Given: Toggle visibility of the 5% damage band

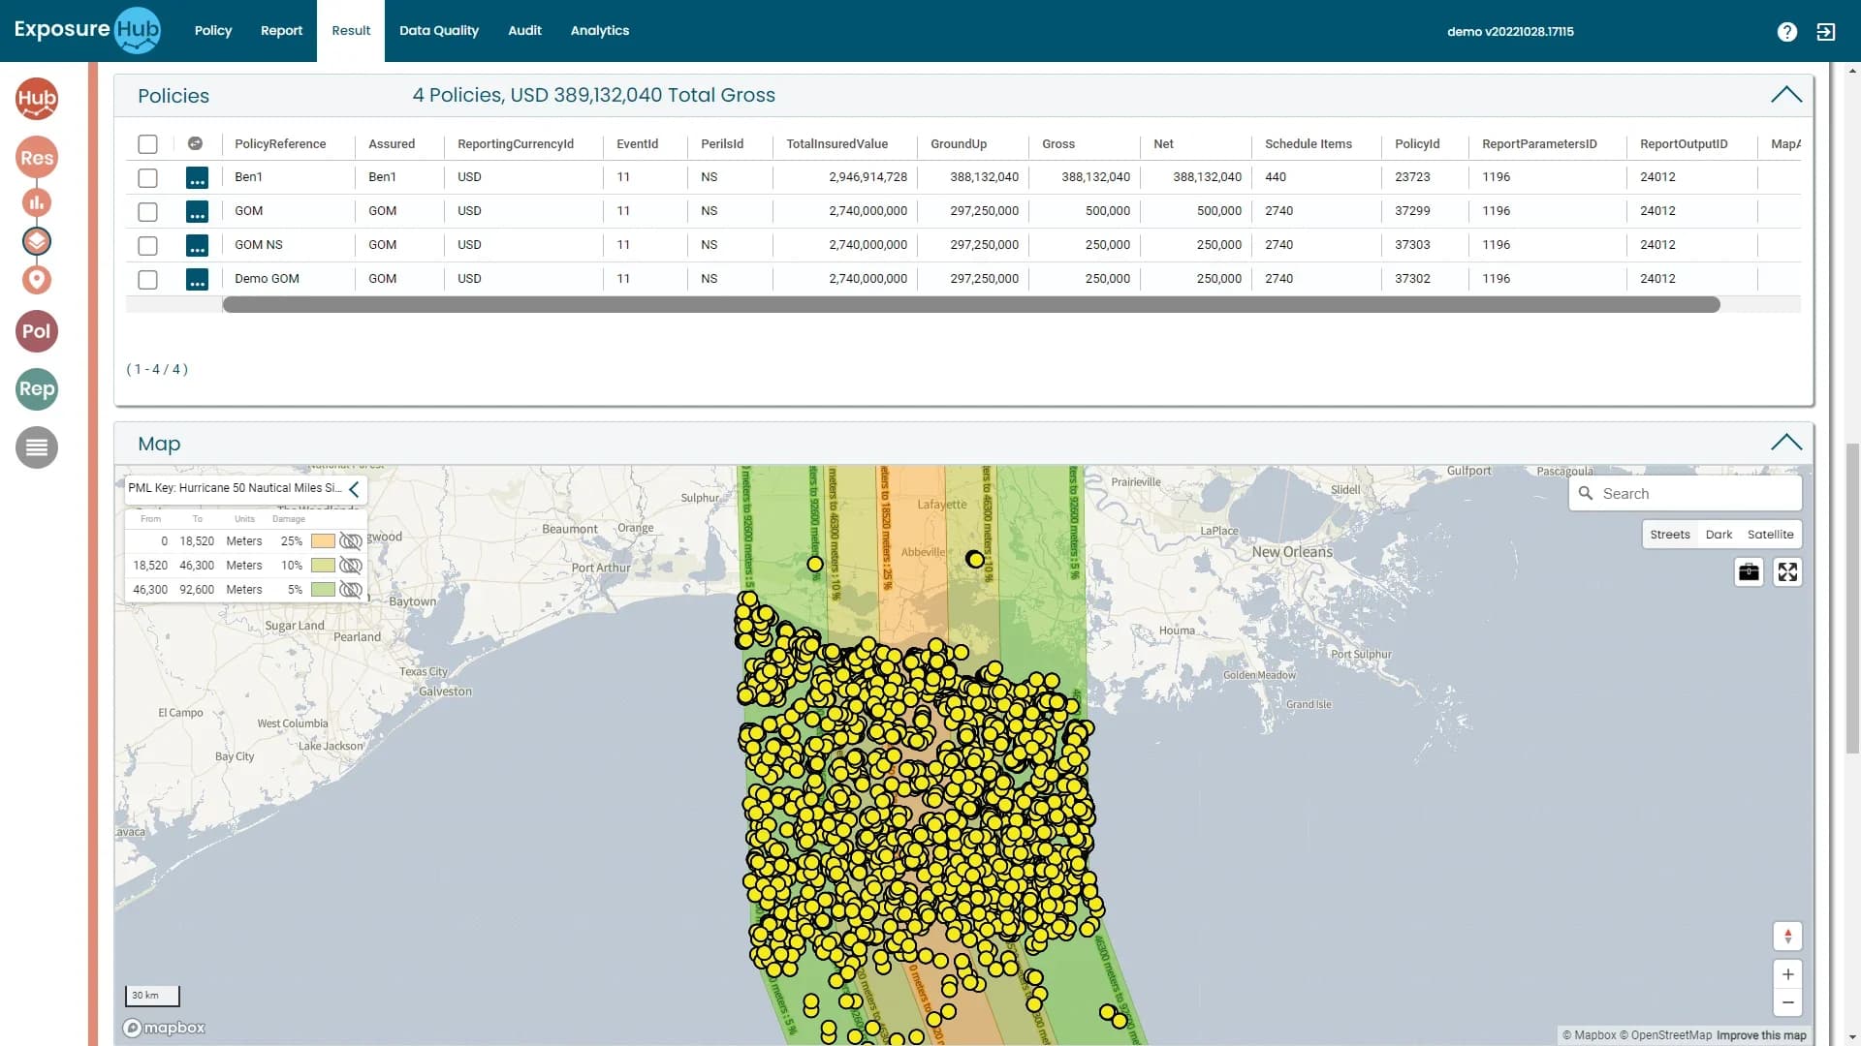Looking at the screenshot, I should (x=351, y=590).
